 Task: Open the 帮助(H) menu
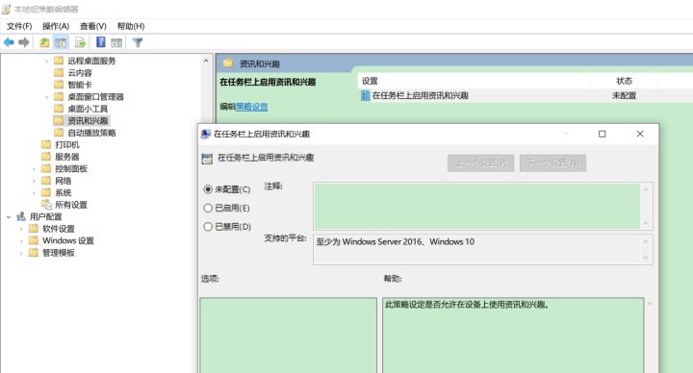[x=130, y=26]
